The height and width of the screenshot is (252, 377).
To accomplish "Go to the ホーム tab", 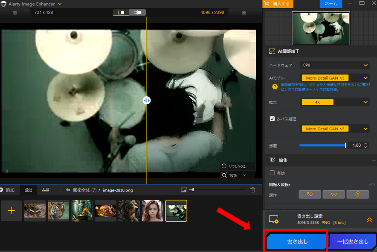I will [x=331, y=3].
